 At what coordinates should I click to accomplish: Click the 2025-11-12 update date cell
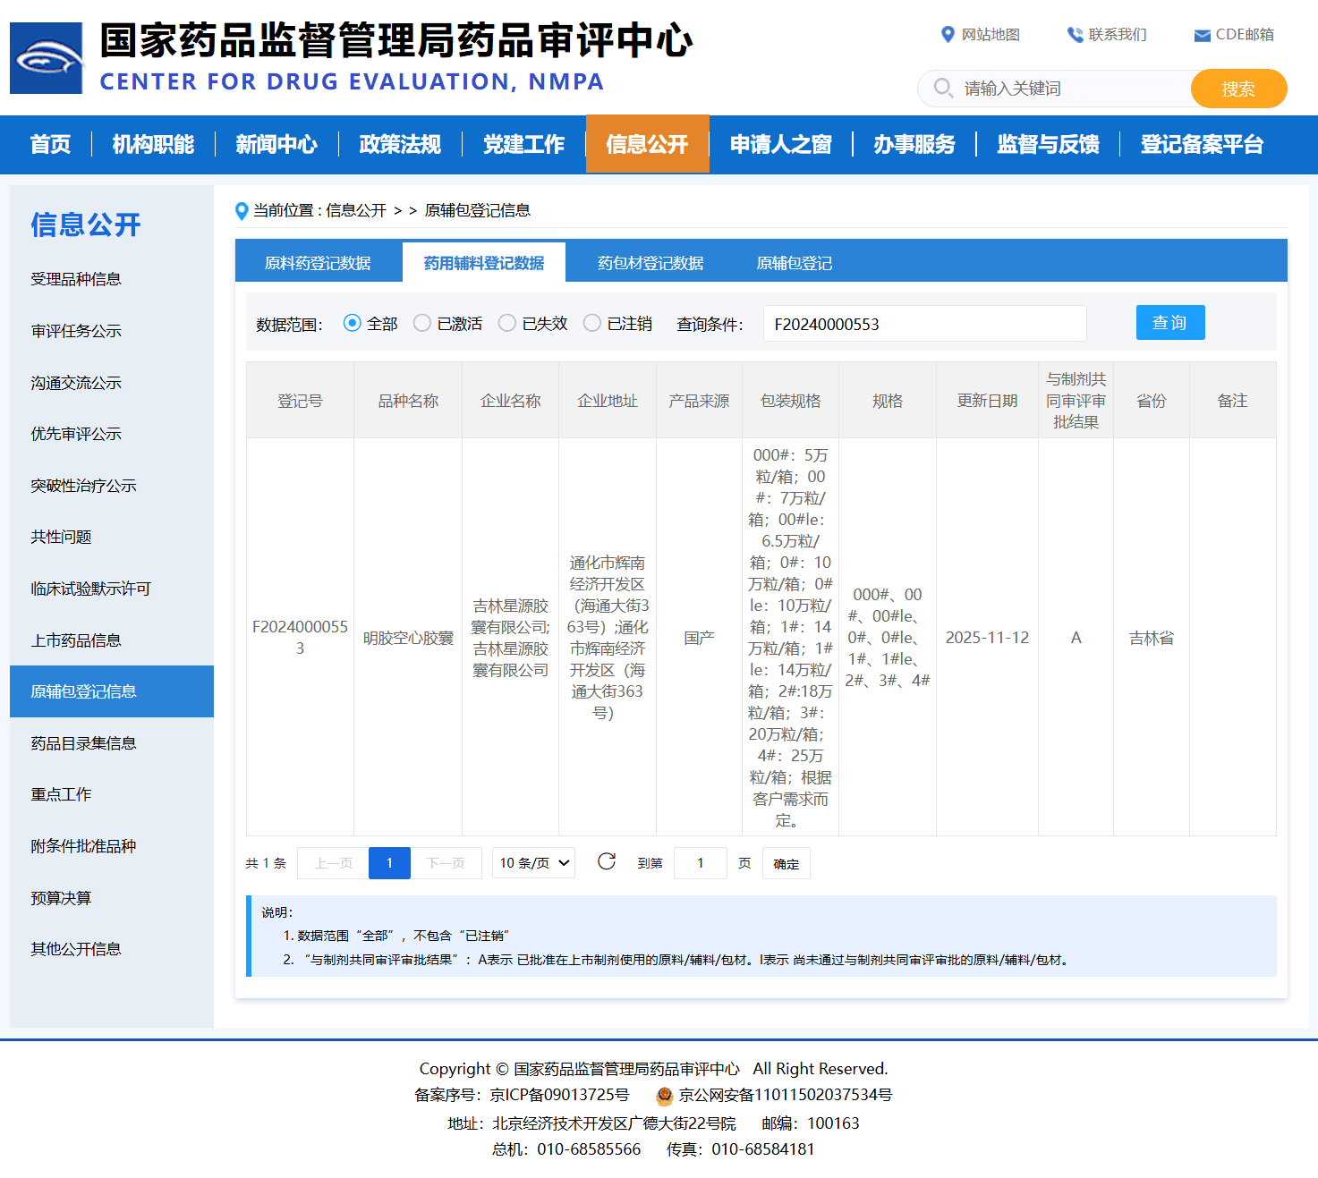(987, 638)
